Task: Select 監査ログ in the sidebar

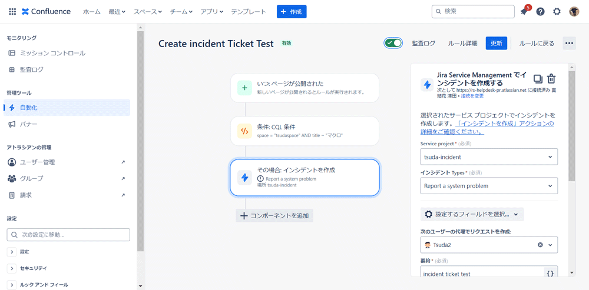Action: 32,69
